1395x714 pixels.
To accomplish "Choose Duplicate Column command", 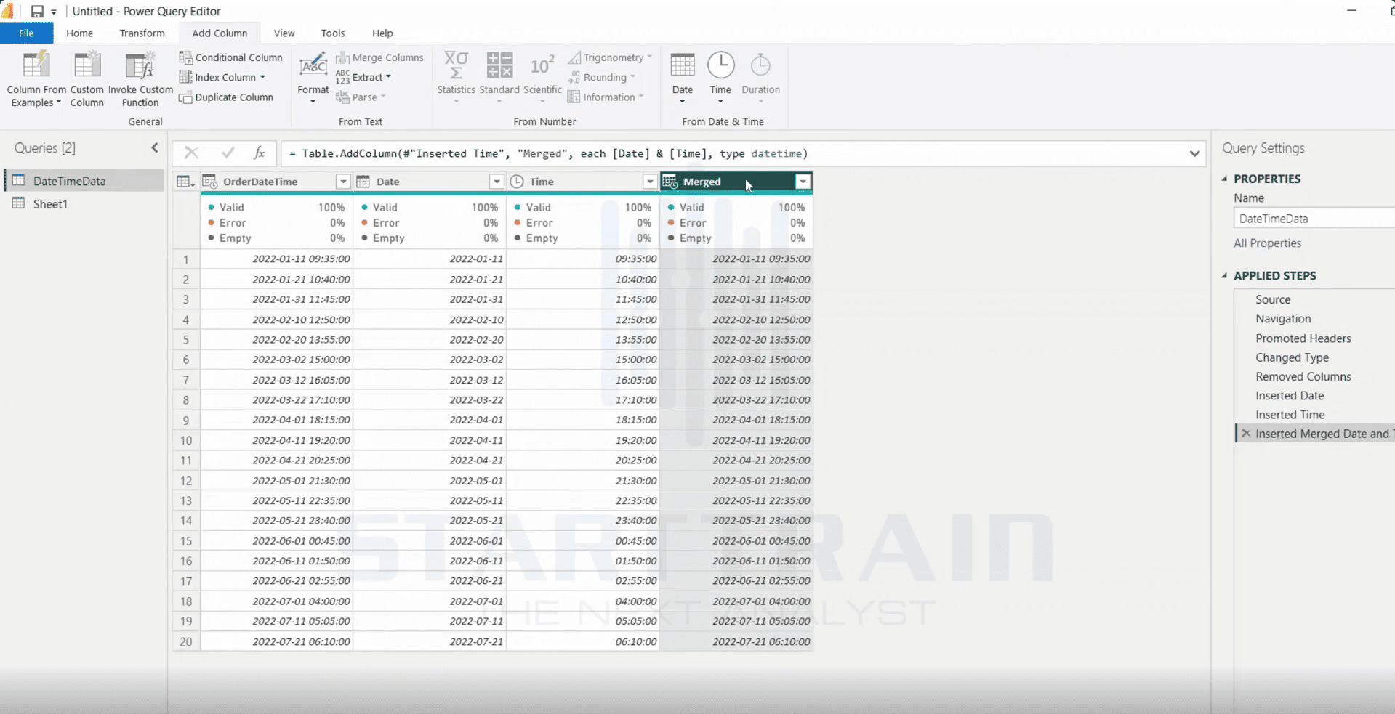I will [226, 97].
